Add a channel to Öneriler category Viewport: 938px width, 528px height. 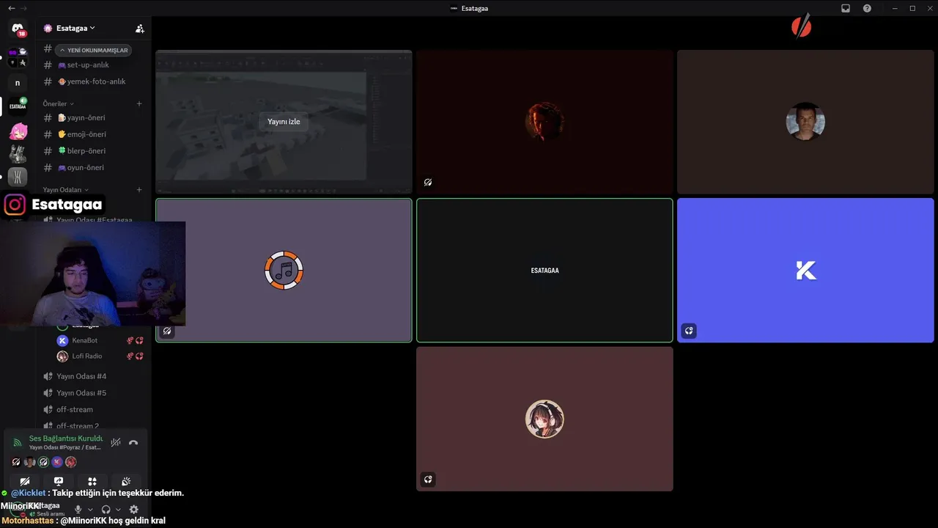click(139, 103)
